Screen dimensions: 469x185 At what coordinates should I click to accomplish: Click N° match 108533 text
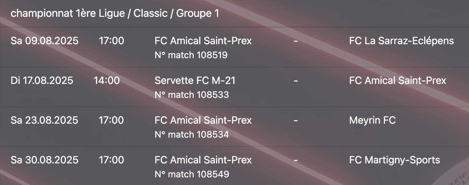[x=192, y=95]
